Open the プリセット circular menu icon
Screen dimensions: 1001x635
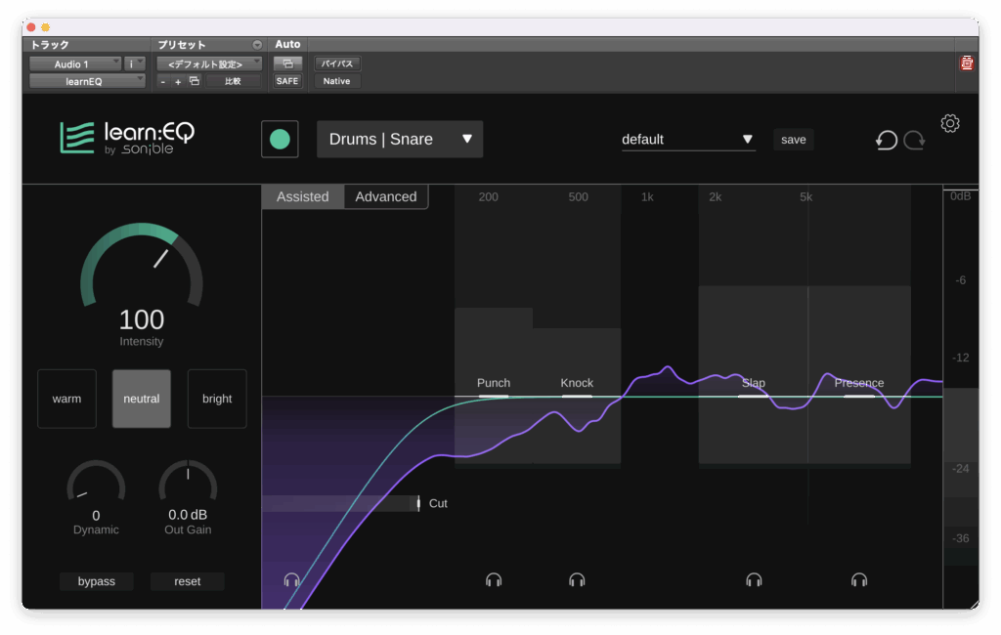tap(257, 45)
